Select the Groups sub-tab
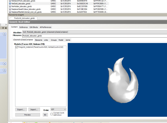Viewport: 167px width, 123px height. point(54,40)
